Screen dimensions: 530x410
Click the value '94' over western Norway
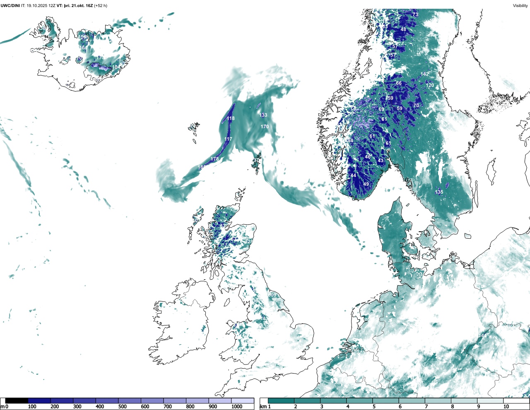click(x=350, y=141)
